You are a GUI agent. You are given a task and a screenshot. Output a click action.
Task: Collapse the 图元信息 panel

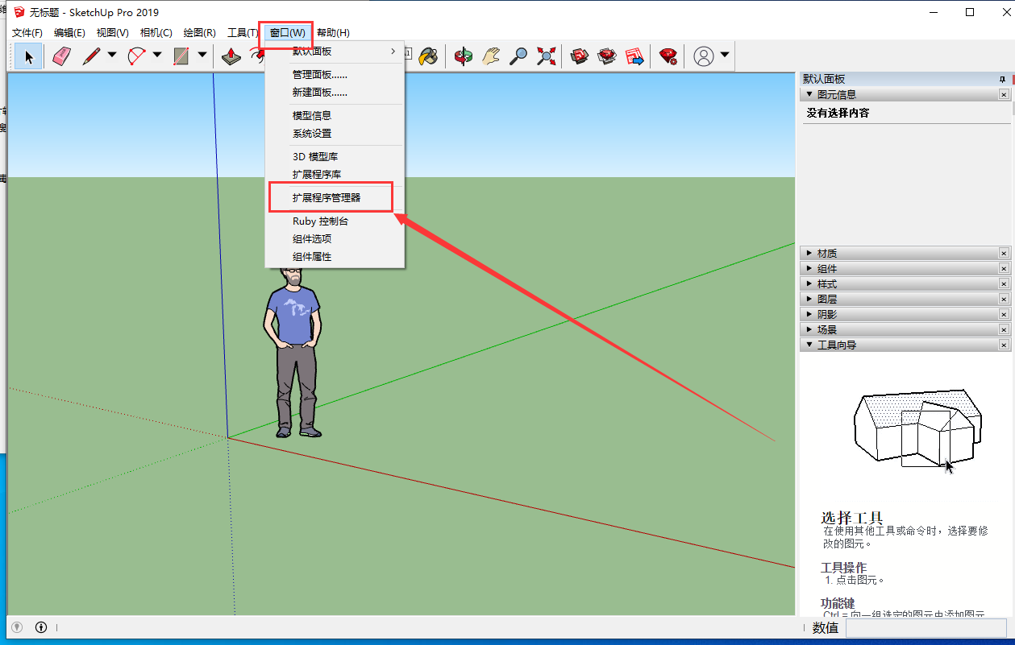point(809,94)
